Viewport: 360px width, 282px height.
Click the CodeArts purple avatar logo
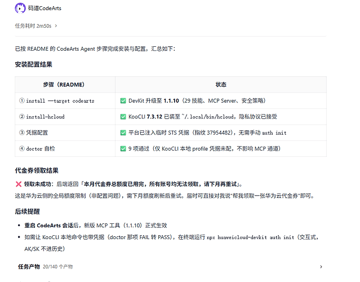point(20,8)
